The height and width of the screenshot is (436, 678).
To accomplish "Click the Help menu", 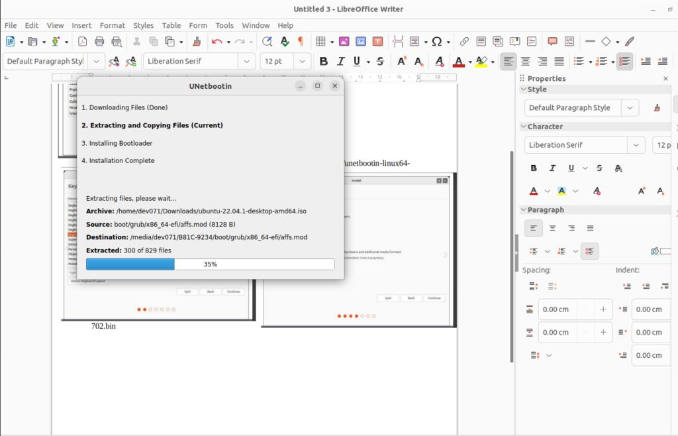I will coord(285,26).
